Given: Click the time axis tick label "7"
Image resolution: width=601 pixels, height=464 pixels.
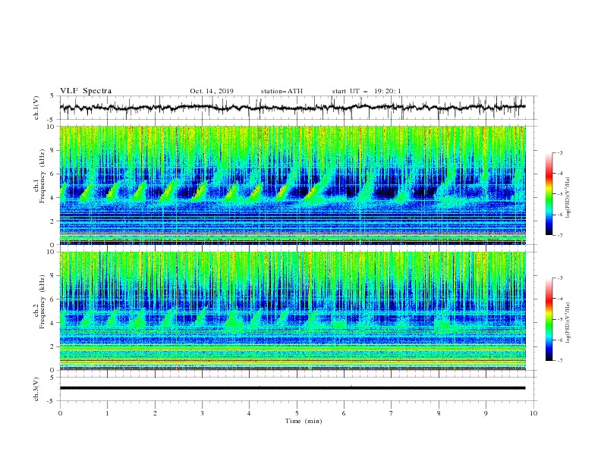Looking at the screenshot, I should click(x=392, y=413).
